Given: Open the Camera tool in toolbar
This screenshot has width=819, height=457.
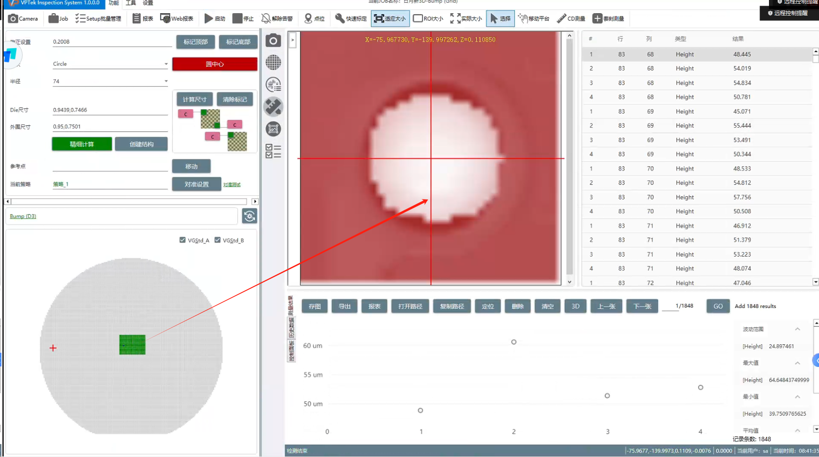Looking at the screenshot, I should pyautogui.click(x=23, y=18).
